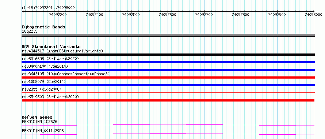Click the 74097400 ruler tick label
The height and width of the screenshot is (139, 325).
[94, 15]
